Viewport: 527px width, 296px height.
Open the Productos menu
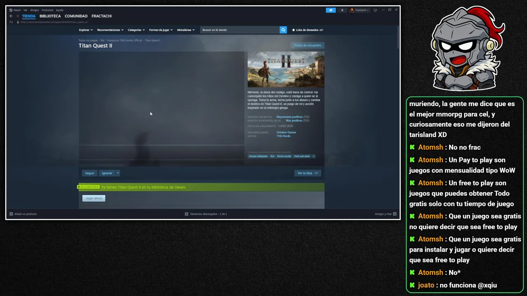[47, 10]
